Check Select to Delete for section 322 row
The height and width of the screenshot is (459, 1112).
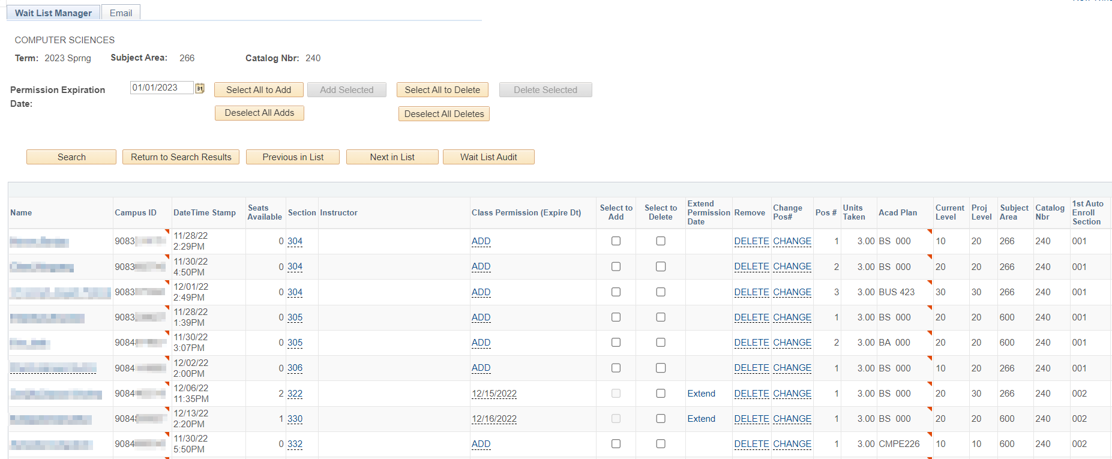click(x=661, y=394)
